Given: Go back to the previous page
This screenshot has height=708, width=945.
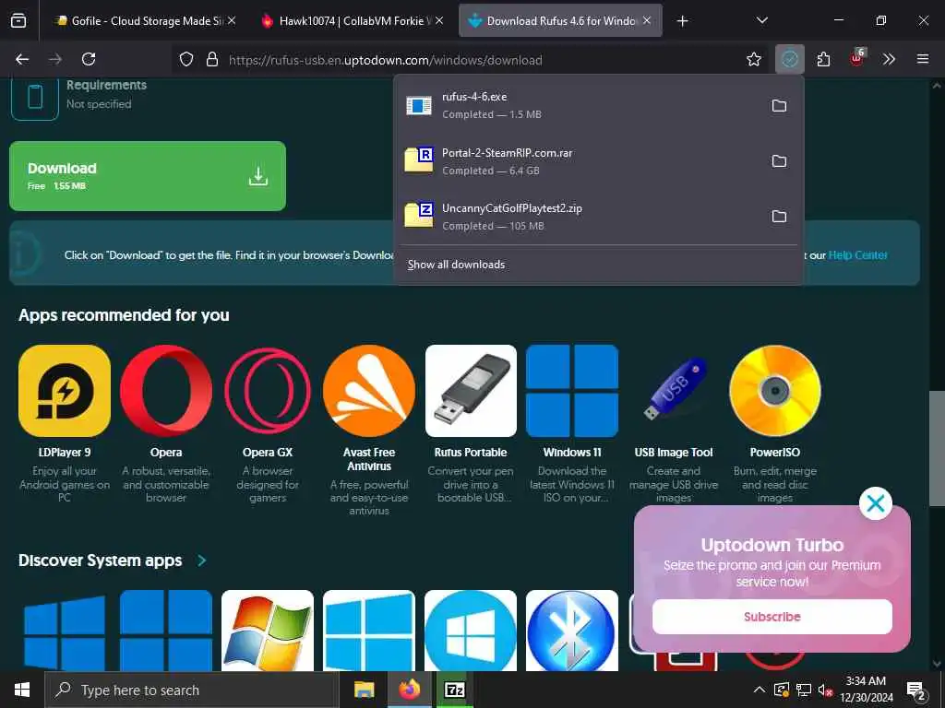Looking at the screenshot, I should pyautogui.click(x=22, y=59).
